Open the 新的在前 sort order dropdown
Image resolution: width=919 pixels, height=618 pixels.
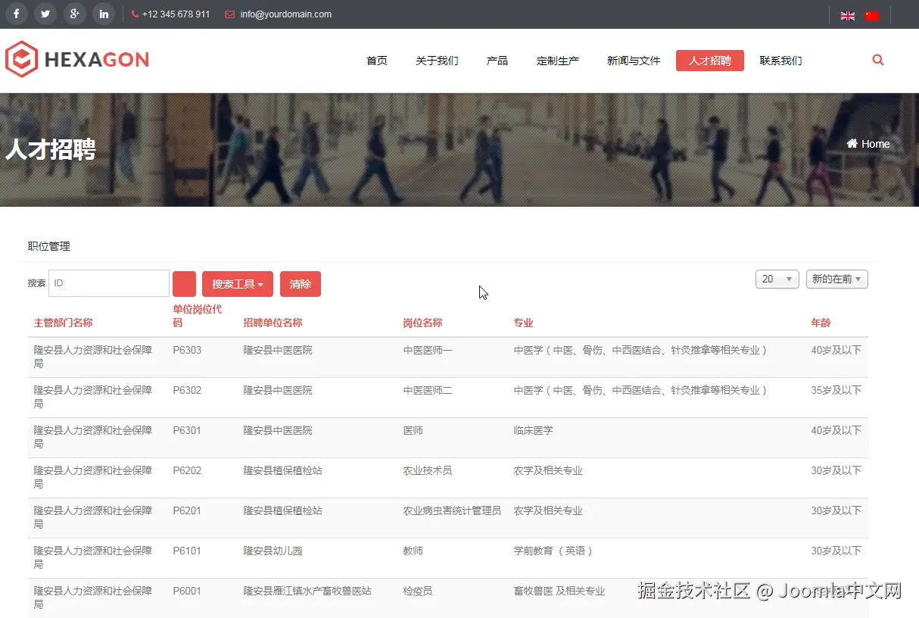pyautogui.click(x=836, y=279)
